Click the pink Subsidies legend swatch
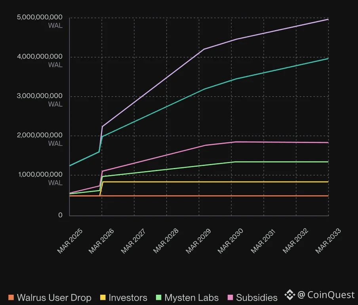The image size is (358, 305). pyautogui.click(x=230, y=297)
